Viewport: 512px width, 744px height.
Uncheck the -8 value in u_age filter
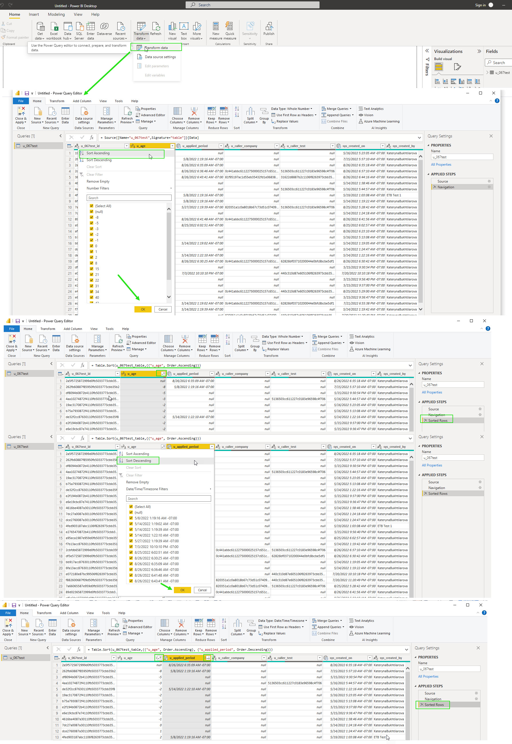tap(92, 217)
